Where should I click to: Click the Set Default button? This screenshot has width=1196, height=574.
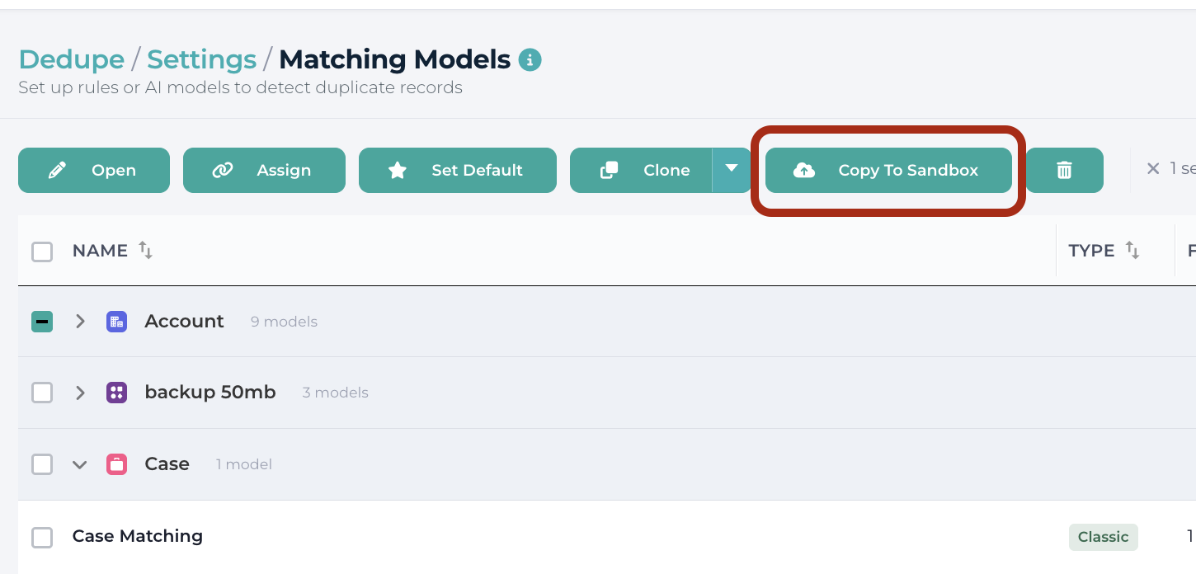click(458, 170)
